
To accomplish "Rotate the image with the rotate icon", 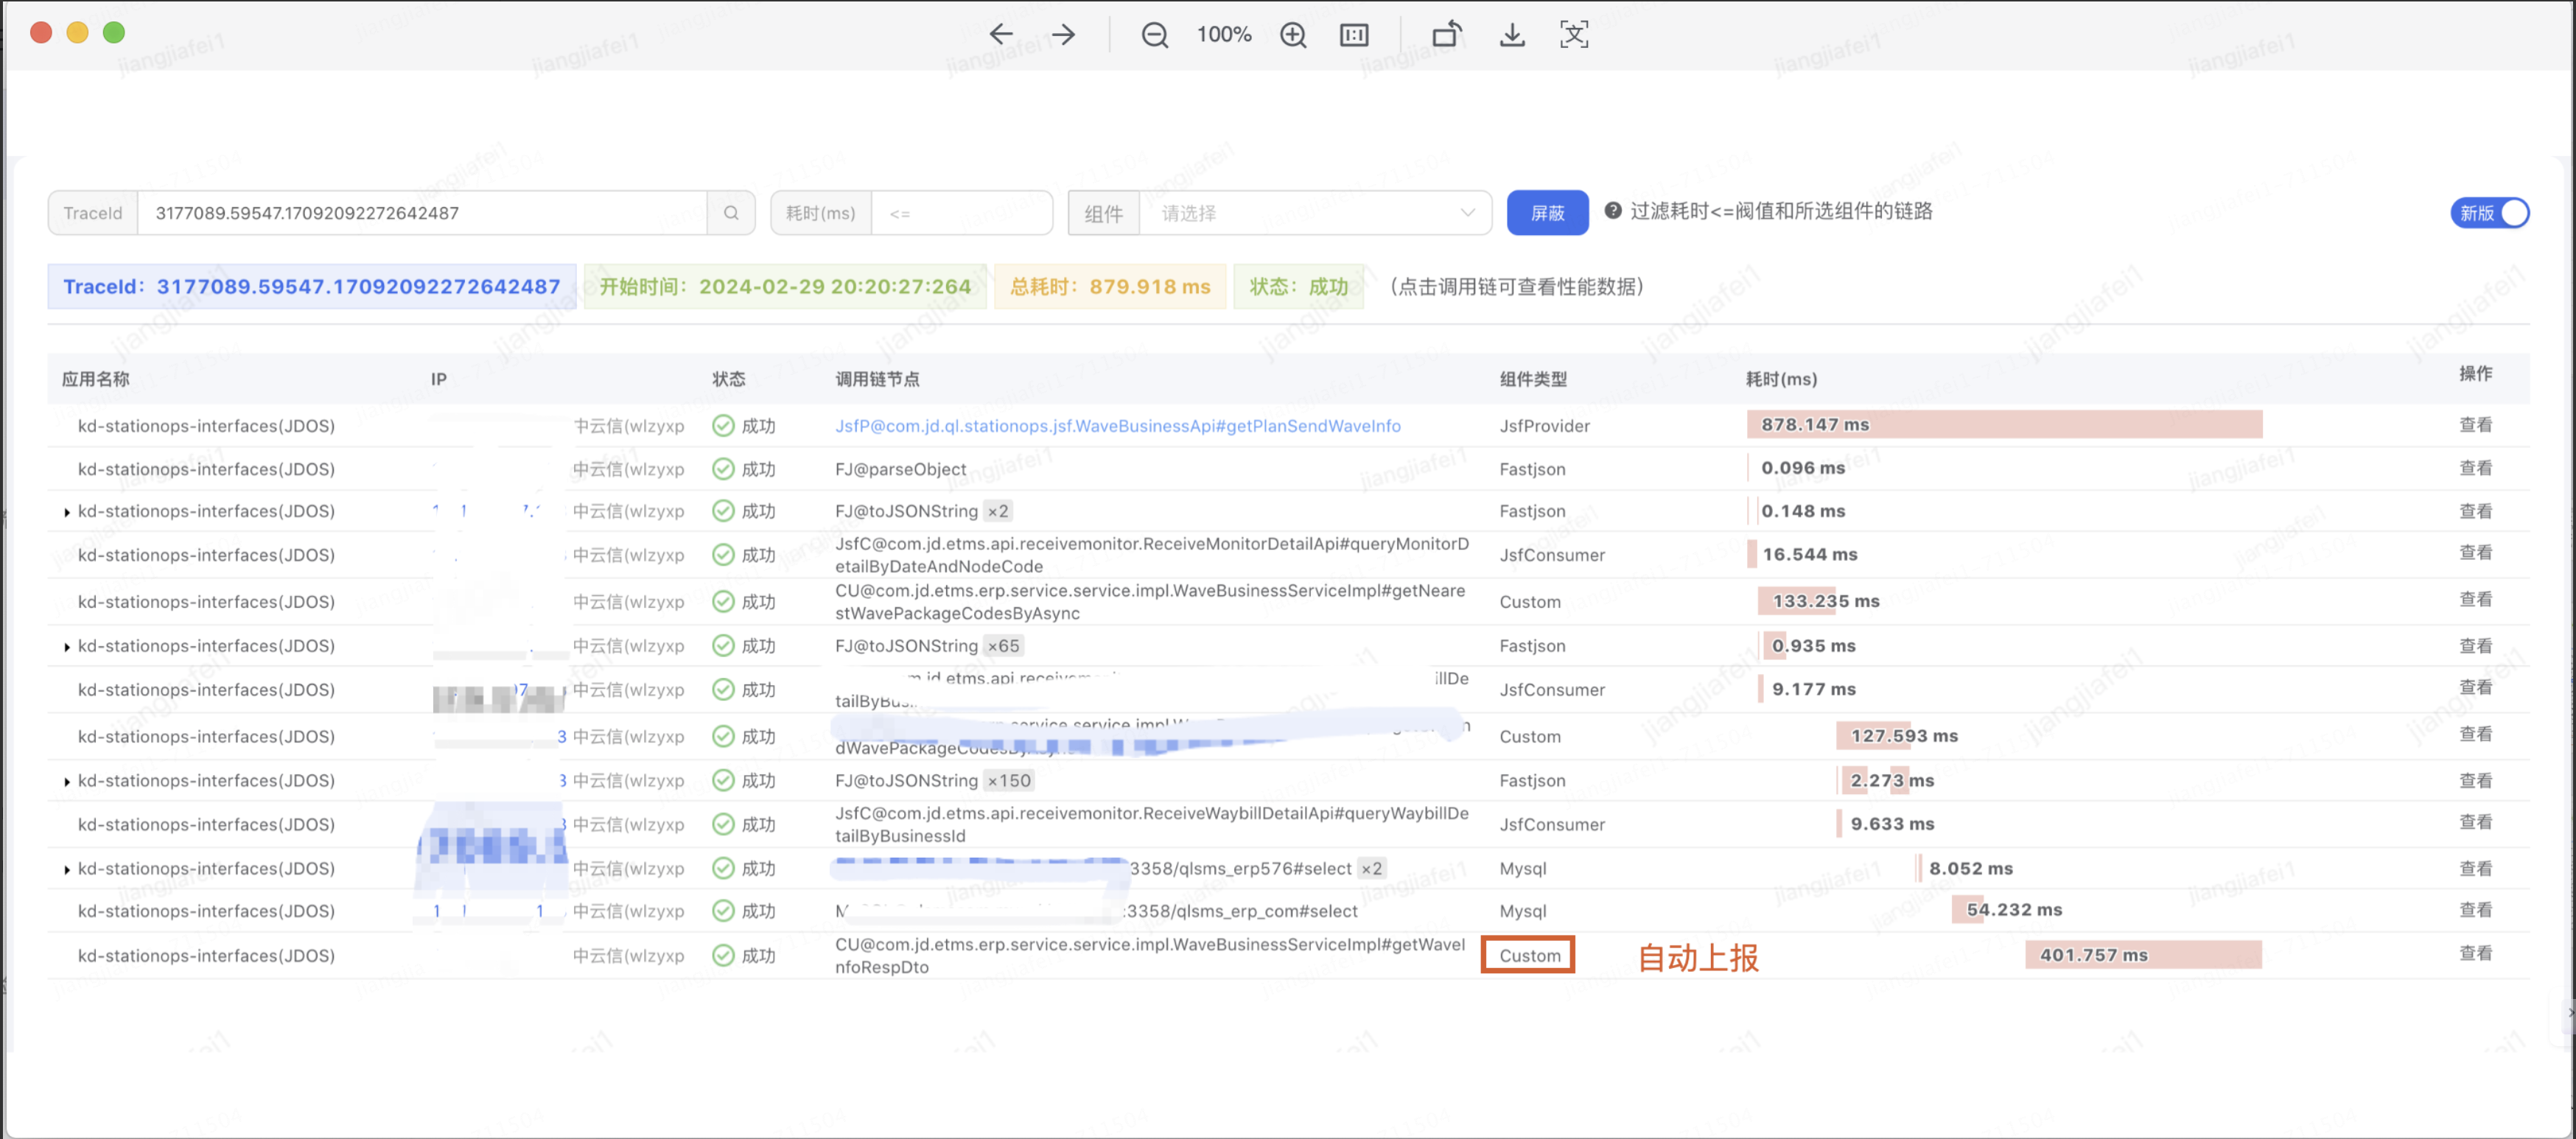I will pyautogui.click(x=1446, y=35).
